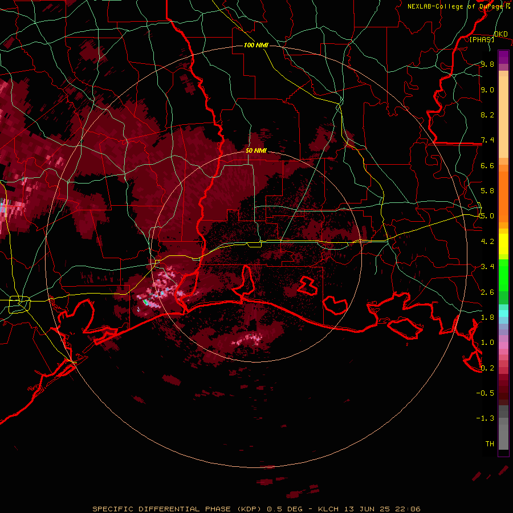
Task: Click the 1.8 scale value
Action: click(487, 317)
